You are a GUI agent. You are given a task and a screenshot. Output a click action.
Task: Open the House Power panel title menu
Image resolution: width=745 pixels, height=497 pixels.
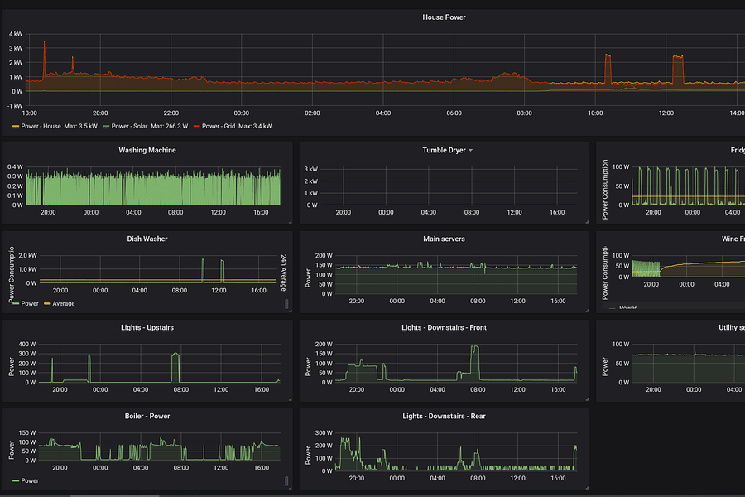coord(444,17)
